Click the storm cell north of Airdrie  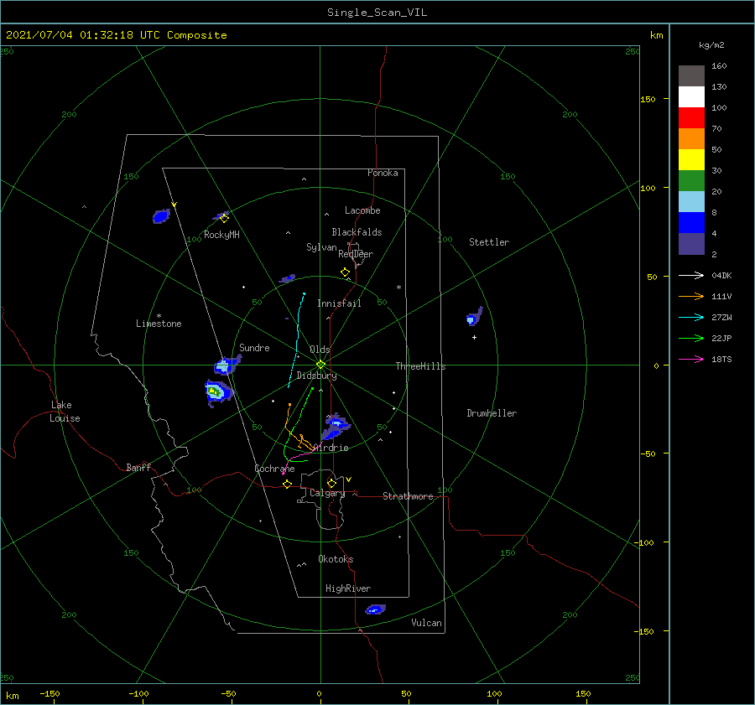pos(335,426)
